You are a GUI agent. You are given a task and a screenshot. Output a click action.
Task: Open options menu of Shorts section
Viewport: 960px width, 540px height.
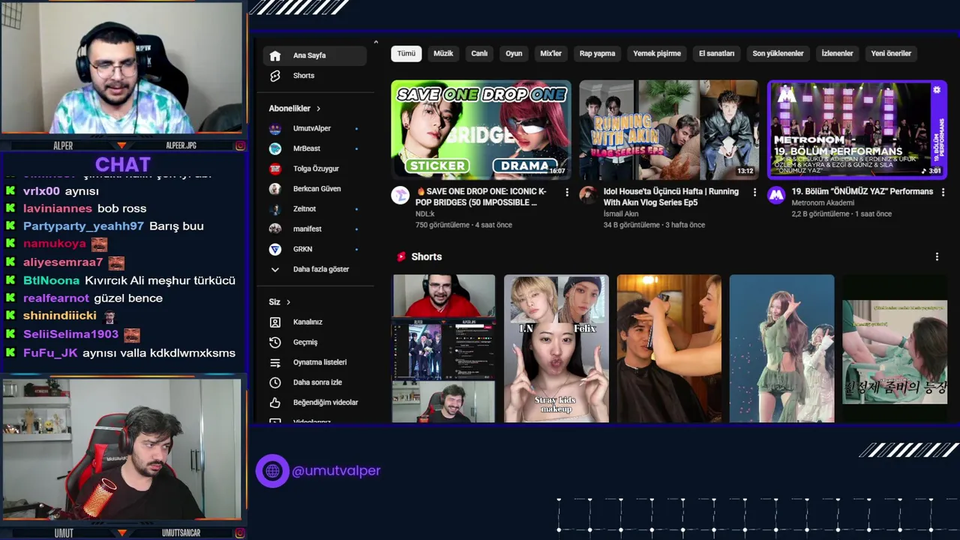[937, 256]
